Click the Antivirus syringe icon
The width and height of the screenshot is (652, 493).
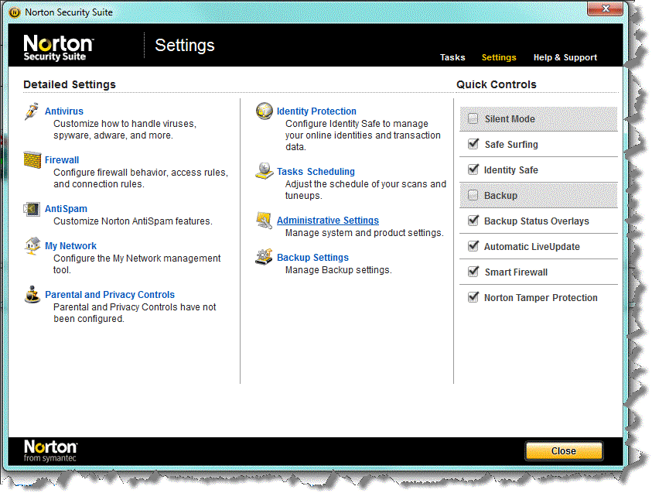click(32, 111)
